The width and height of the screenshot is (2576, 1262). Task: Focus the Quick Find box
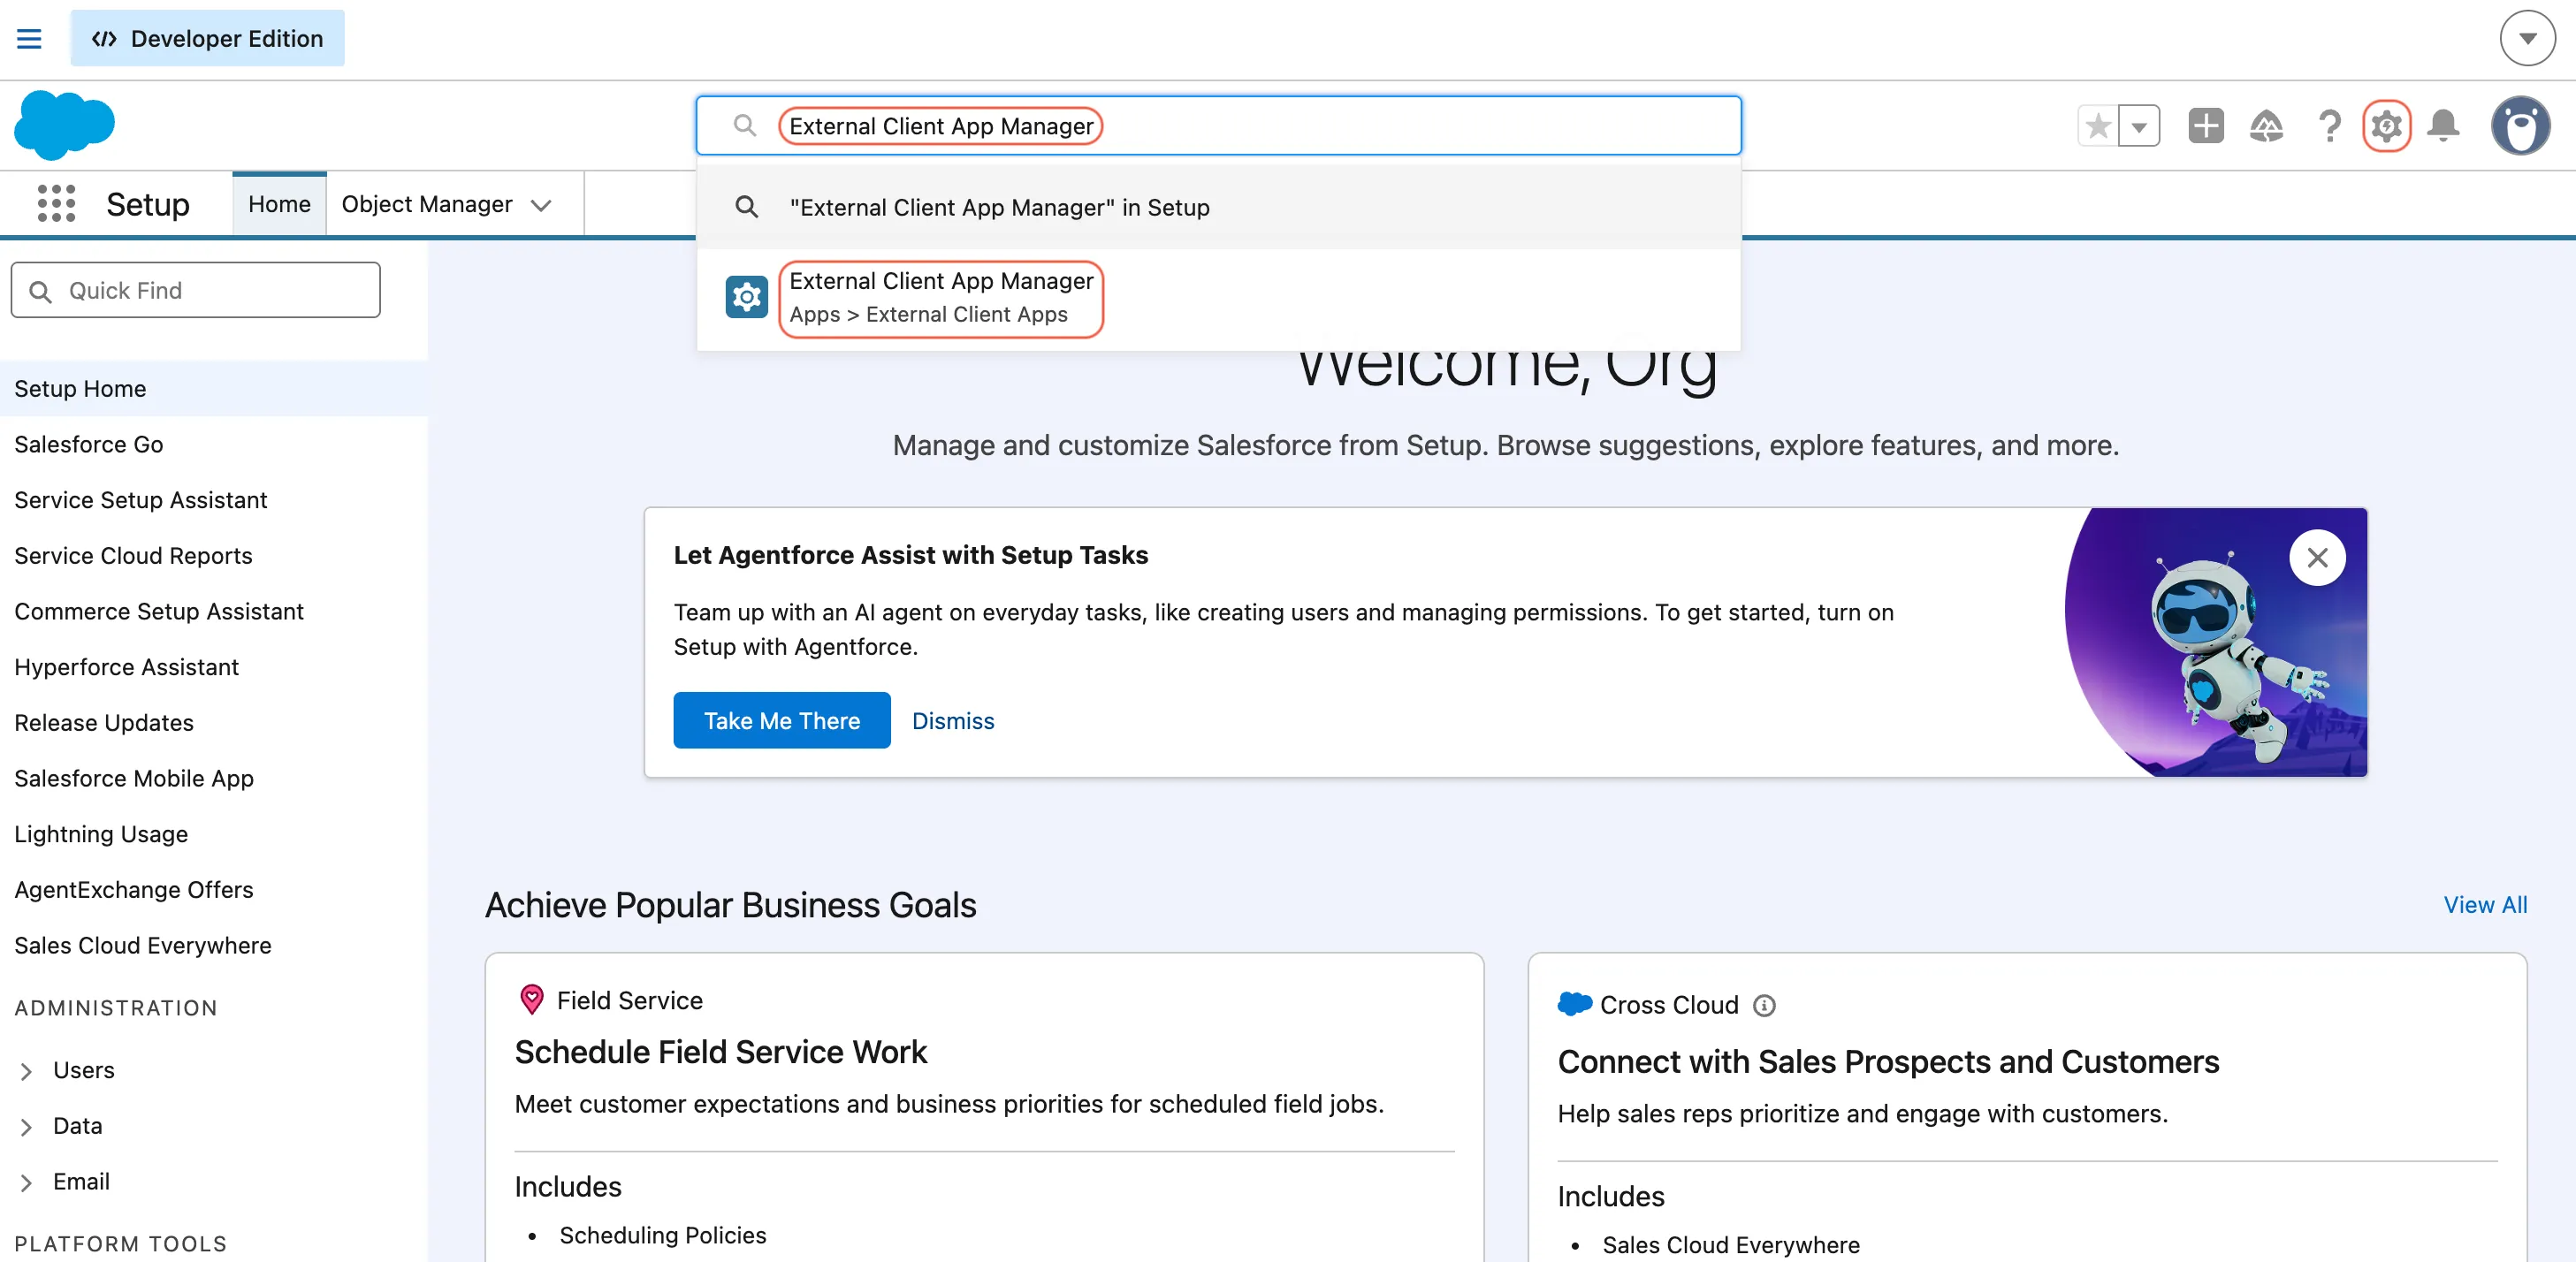pos(195,291)
